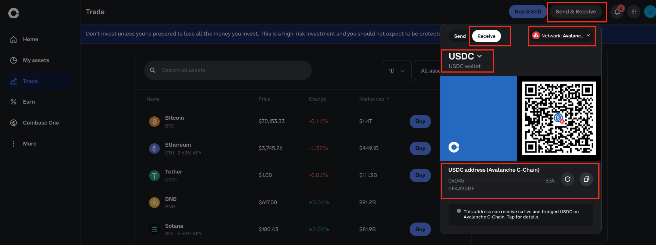The image size is (656, 245).
Task: Open the Solana asset name
Action: pos(174,226)
